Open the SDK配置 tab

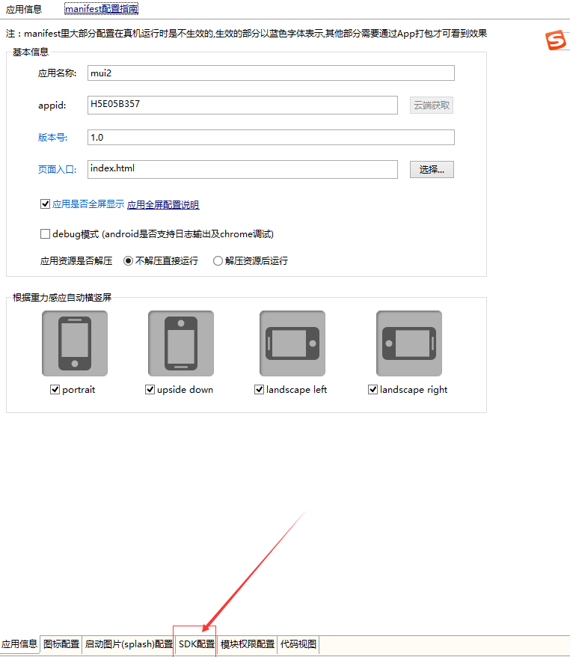[197, 644]
